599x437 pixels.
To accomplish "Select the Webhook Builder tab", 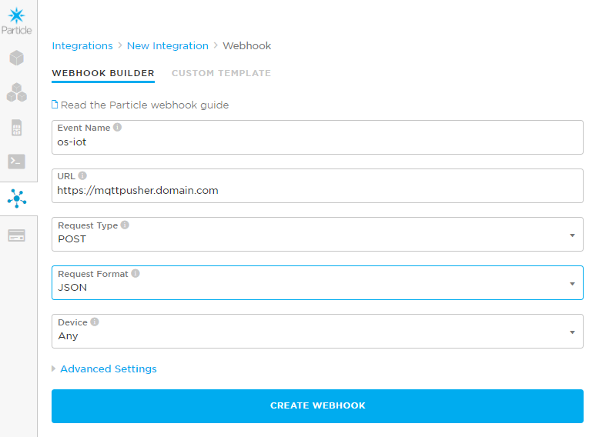I will click(103, 73).
